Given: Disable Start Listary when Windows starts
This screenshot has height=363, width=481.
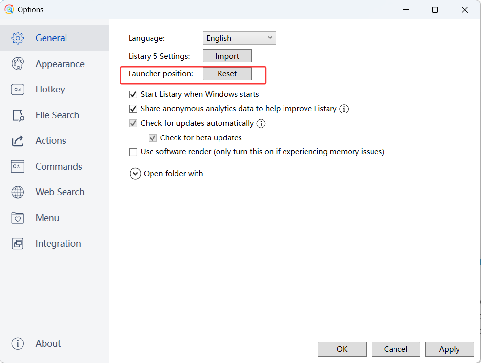Looking at the screenshot, I should (x=133, y=94).
